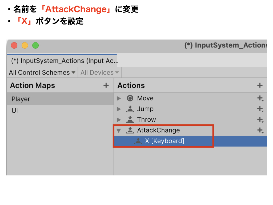This screenshot has width=273, height=205.
Task: Add a binding to the Jump action
Action: 260,109
